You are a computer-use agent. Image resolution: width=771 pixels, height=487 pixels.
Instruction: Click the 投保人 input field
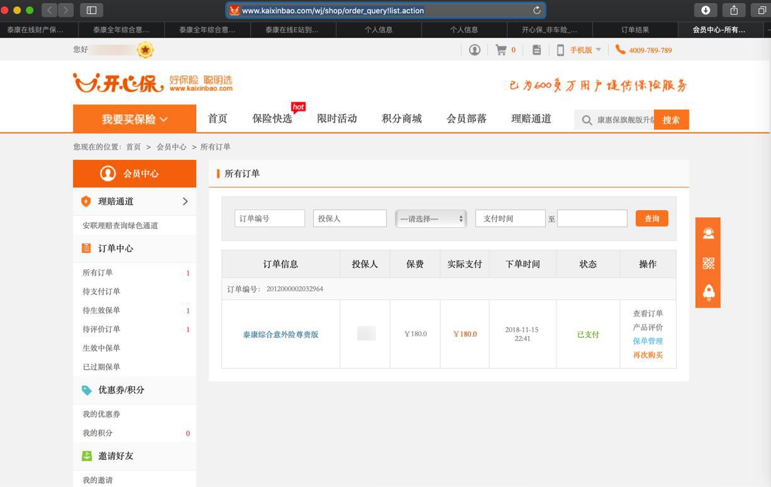pyautogui.click(x=350, y=218)
